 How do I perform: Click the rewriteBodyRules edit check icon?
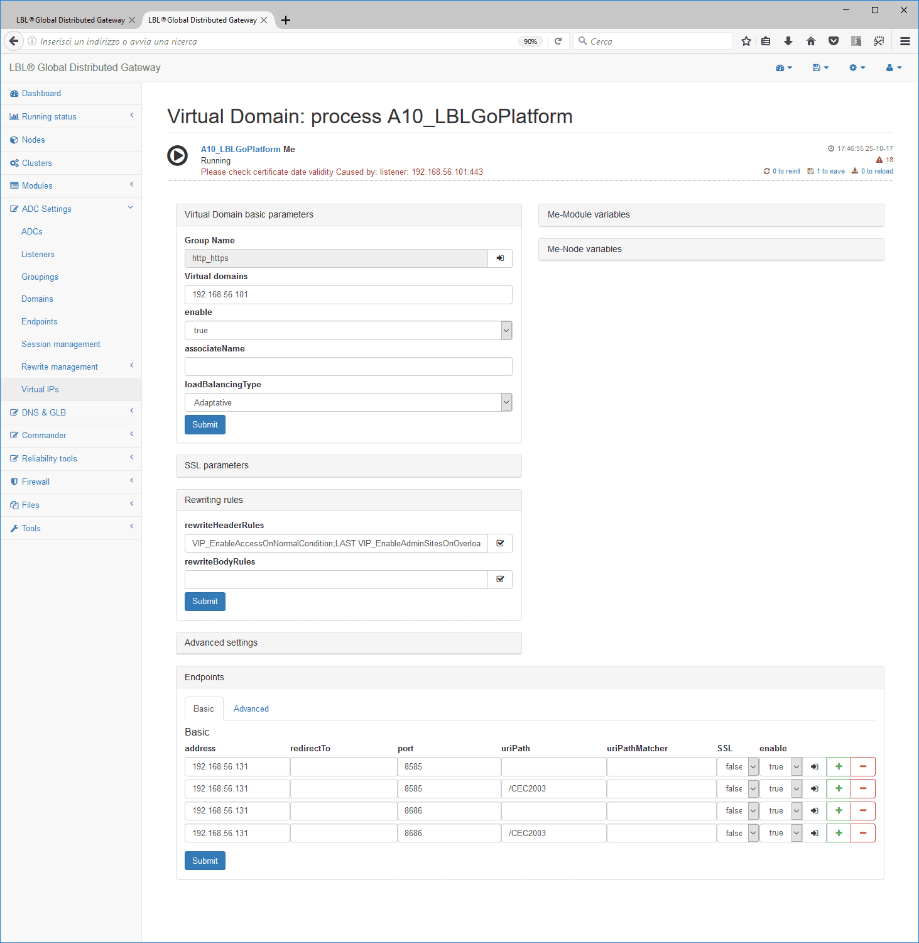(500, 580)
